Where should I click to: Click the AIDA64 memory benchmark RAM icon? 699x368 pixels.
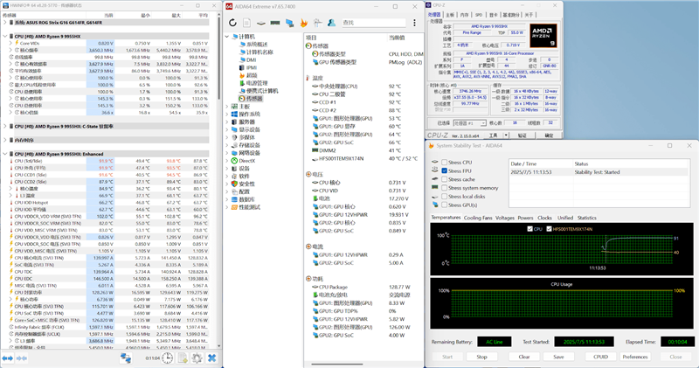pos(275,23)
